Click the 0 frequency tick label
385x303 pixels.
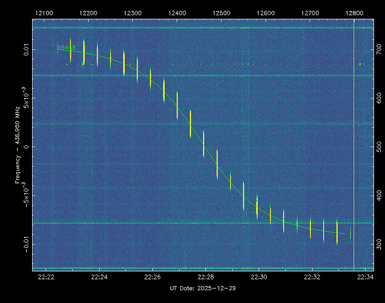point(27,146)
